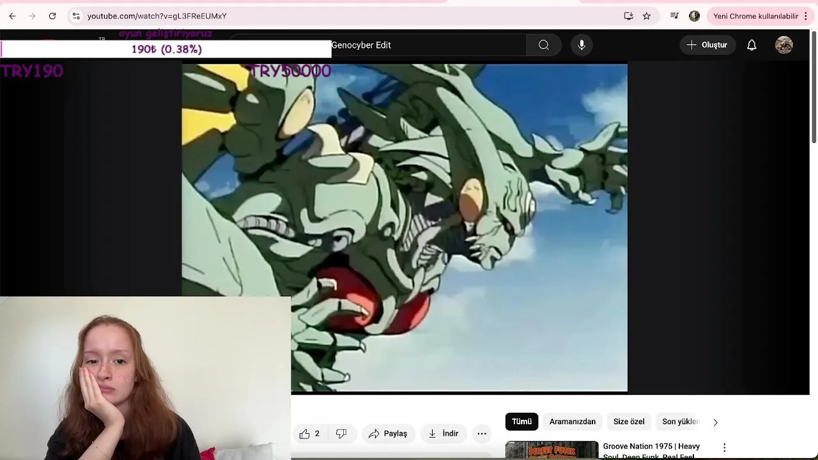Viewport: 818px width, 460px height.
Task: Dislike the video with thumbs-down button
Action: click(341, 434)
